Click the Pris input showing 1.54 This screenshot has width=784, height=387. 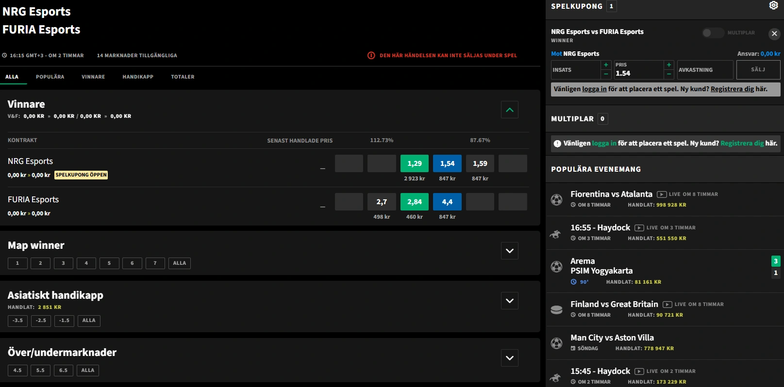(x=638, y=70)
